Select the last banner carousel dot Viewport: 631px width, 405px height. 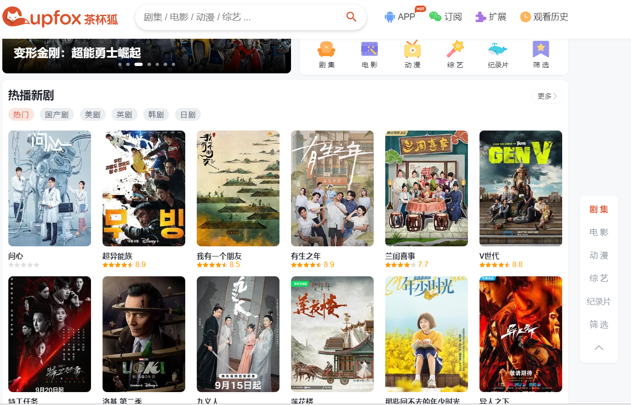tap(173, 65)
